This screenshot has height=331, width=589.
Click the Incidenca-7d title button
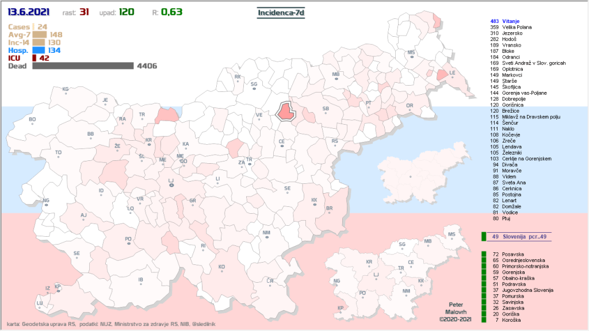point(281,12)
